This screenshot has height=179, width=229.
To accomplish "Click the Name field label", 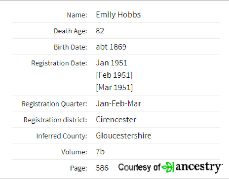I will pyautogui.click(x=77, y=15).
